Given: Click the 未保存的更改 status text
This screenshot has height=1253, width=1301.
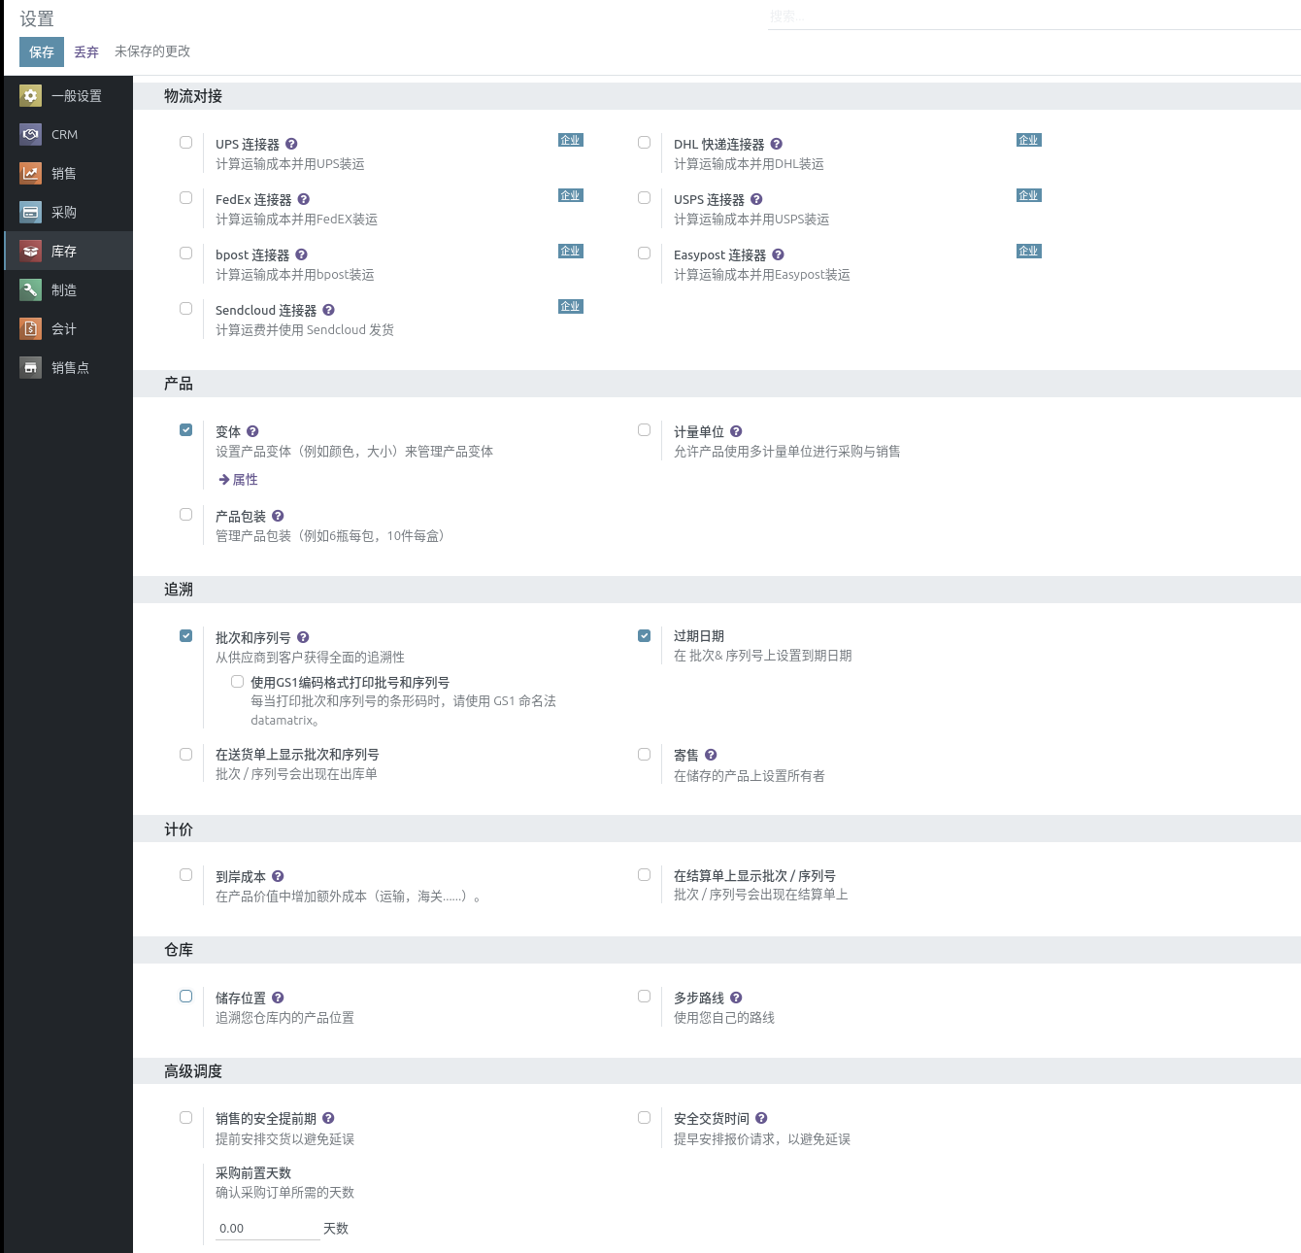Looking at the screenshot, I should click(x=152, y=51).
